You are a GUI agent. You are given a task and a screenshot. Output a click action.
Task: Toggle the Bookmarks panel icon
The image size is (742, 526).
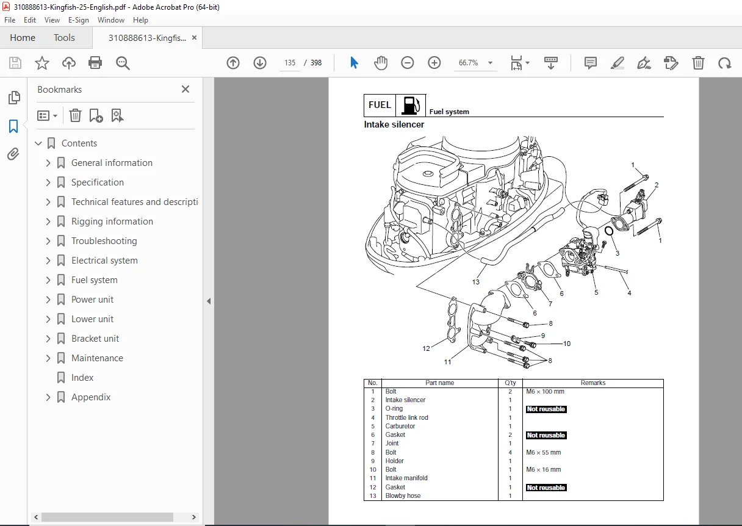[x=13, y=126]
